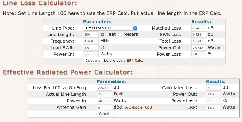Click the Line Length input field
Image resolution: width=242 pixels, height=122 pixels.
[x=91, y=35]
